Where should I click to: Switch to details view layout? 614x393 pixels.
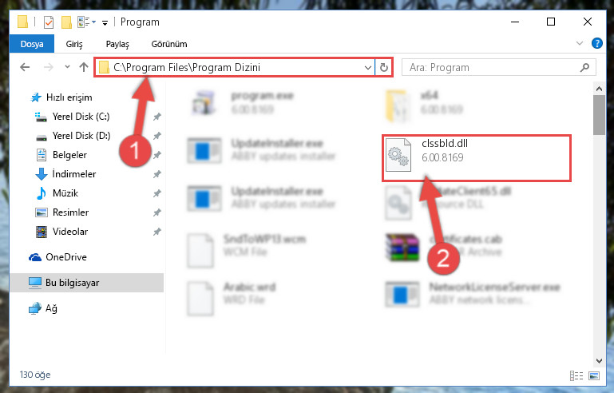click(x=576, y=375)
